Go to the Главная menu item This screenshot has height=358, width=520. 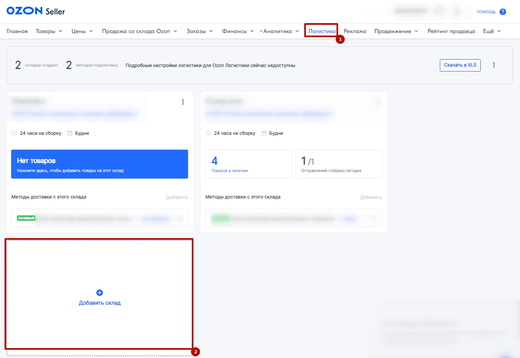click(x=17, y=31)
